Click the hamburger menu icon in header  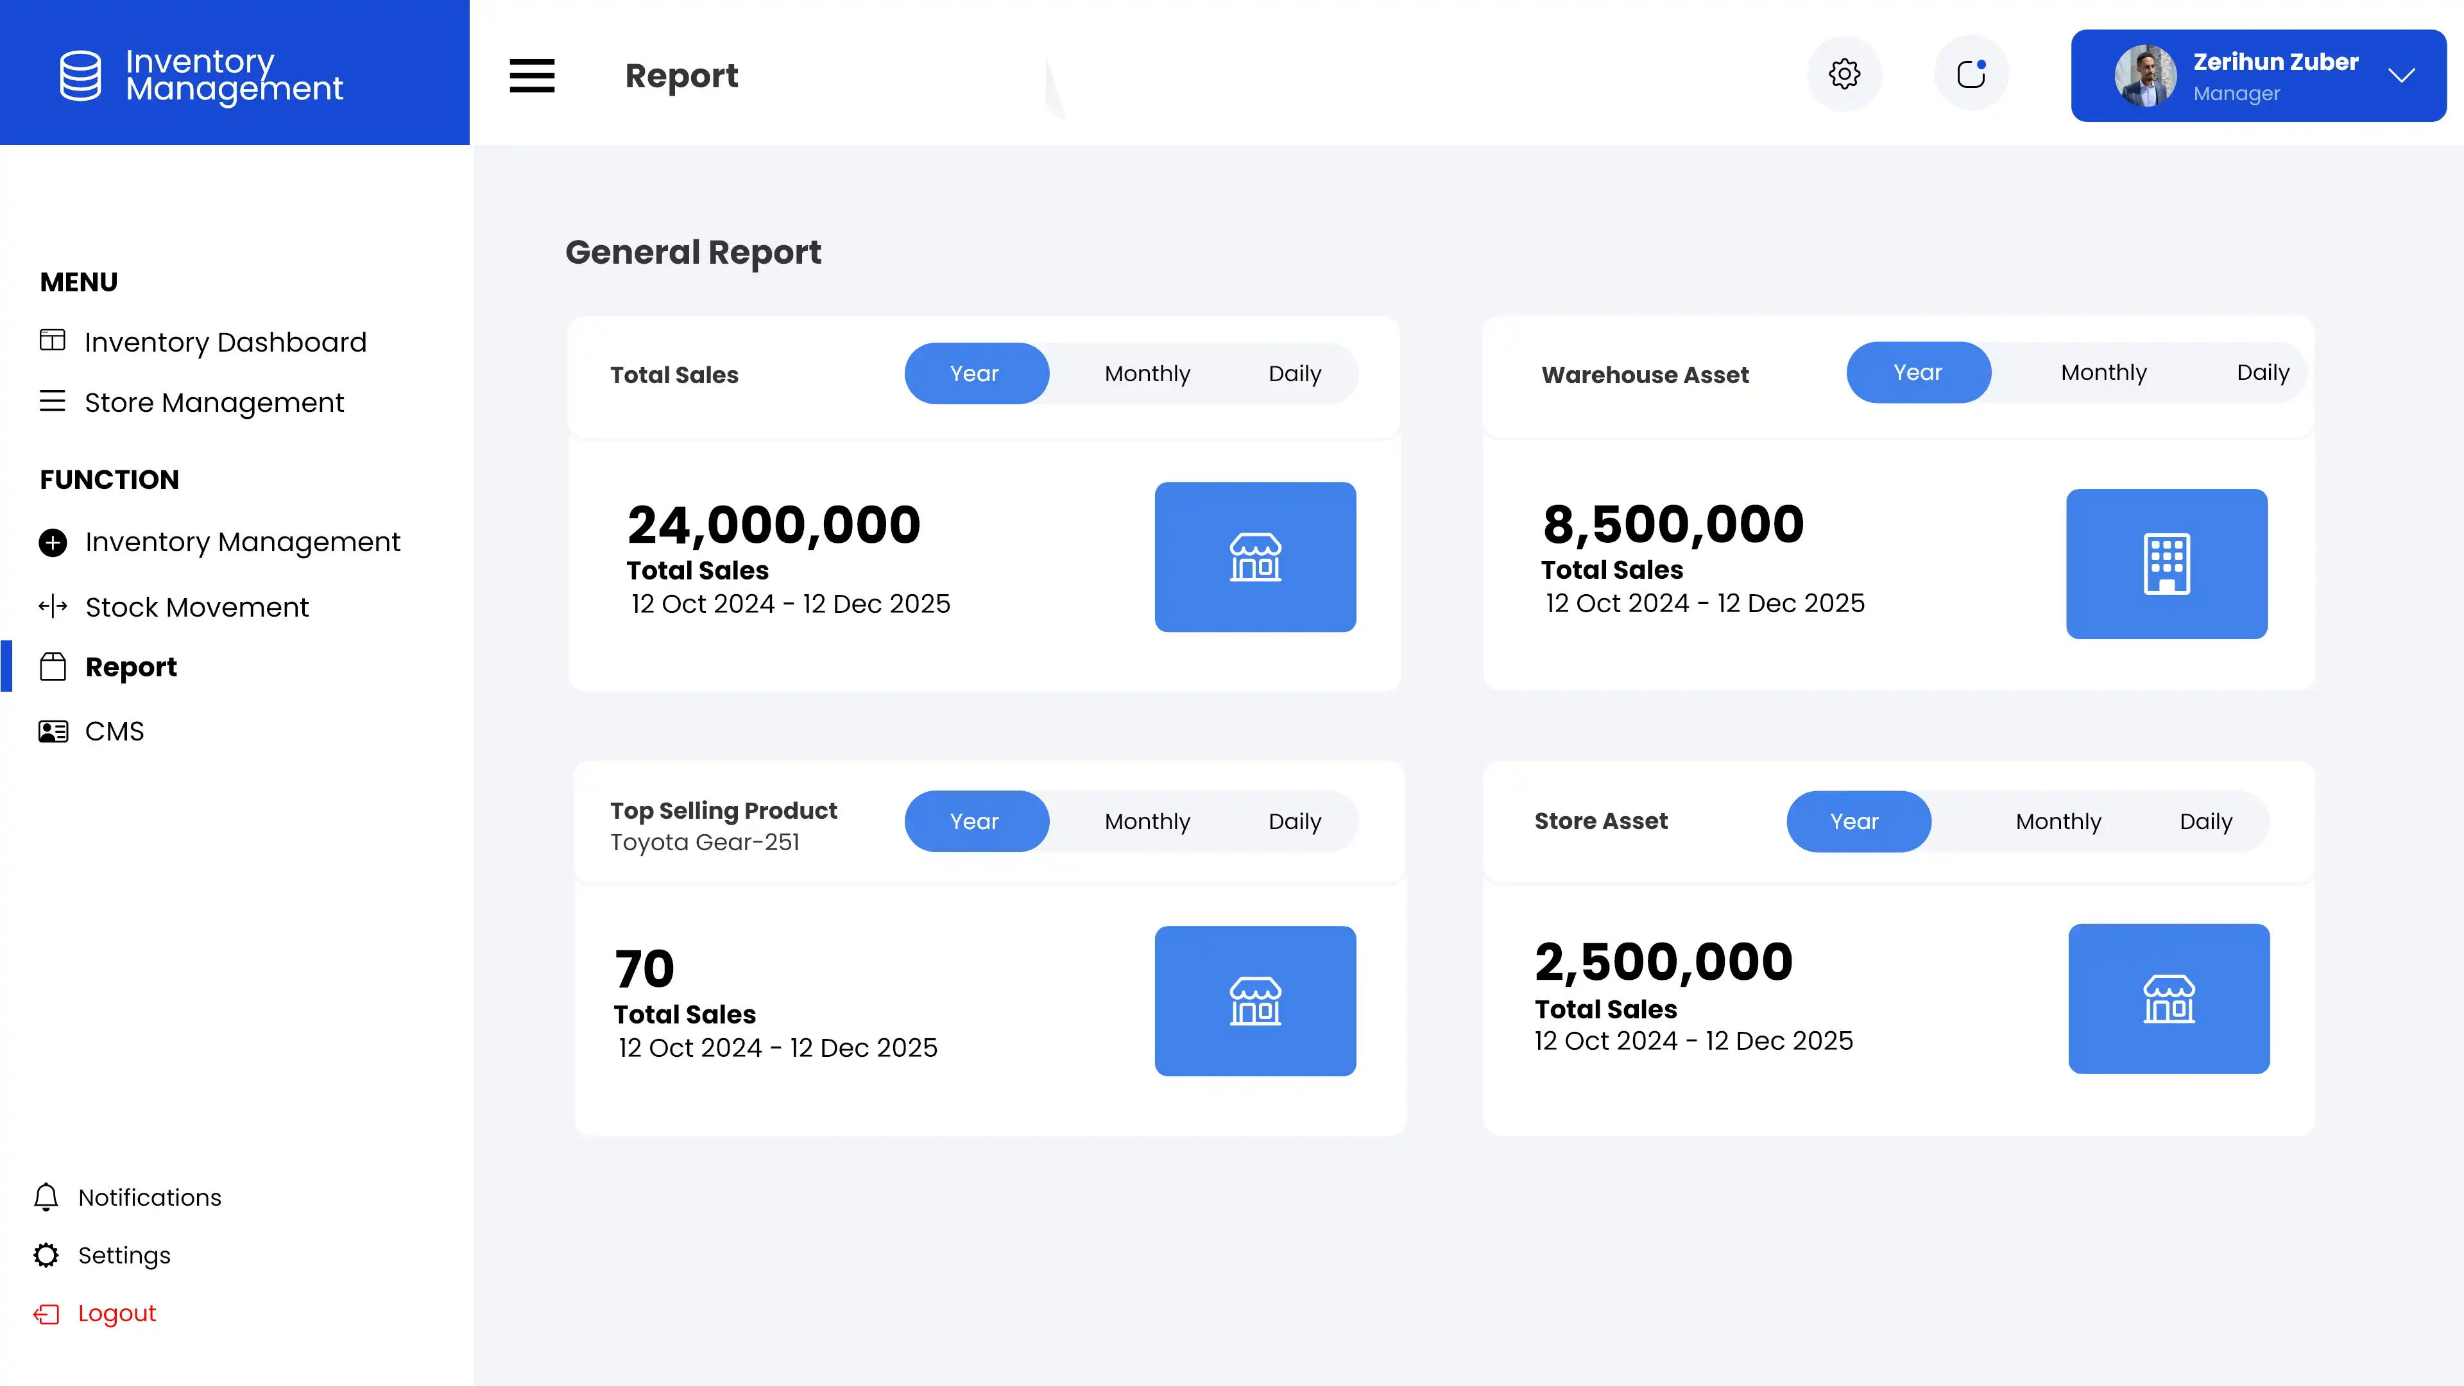532,76
